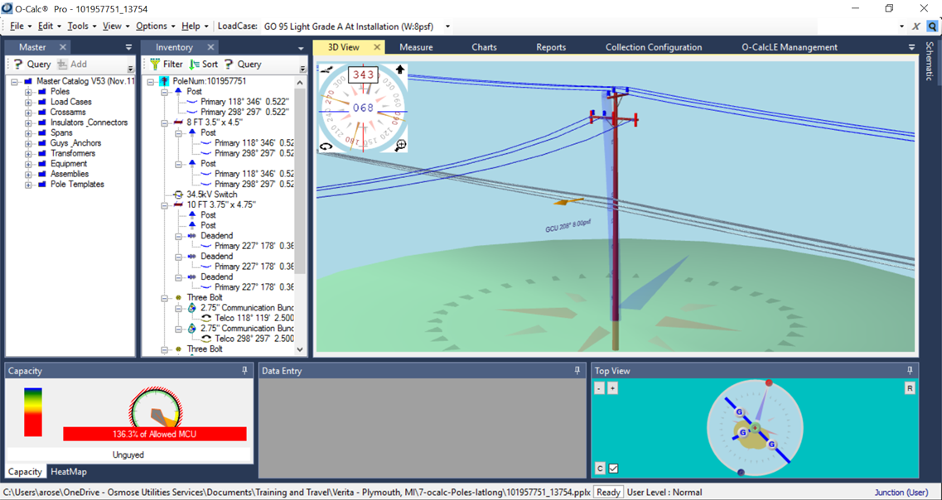This screenshot has height=500, width=942.
Task: Click the red 136.3% MCU capacity bar
Action: pos(153,434)
